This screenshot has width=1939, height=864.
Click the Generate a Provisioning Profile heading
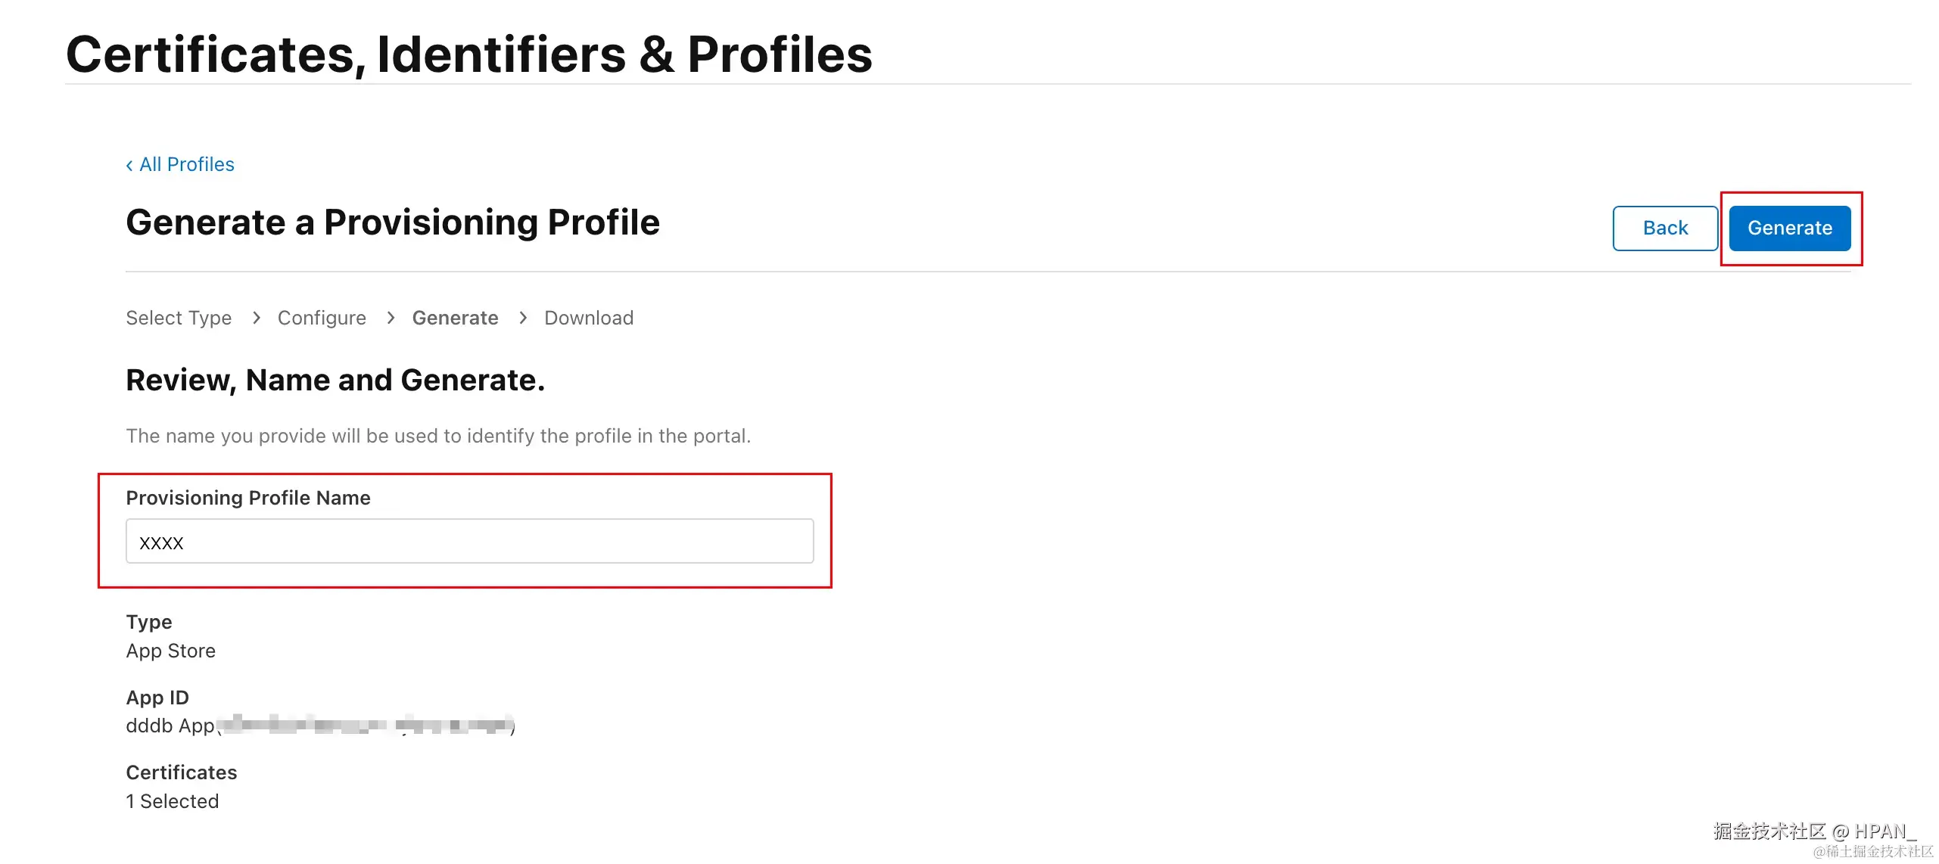click(393, 222)
